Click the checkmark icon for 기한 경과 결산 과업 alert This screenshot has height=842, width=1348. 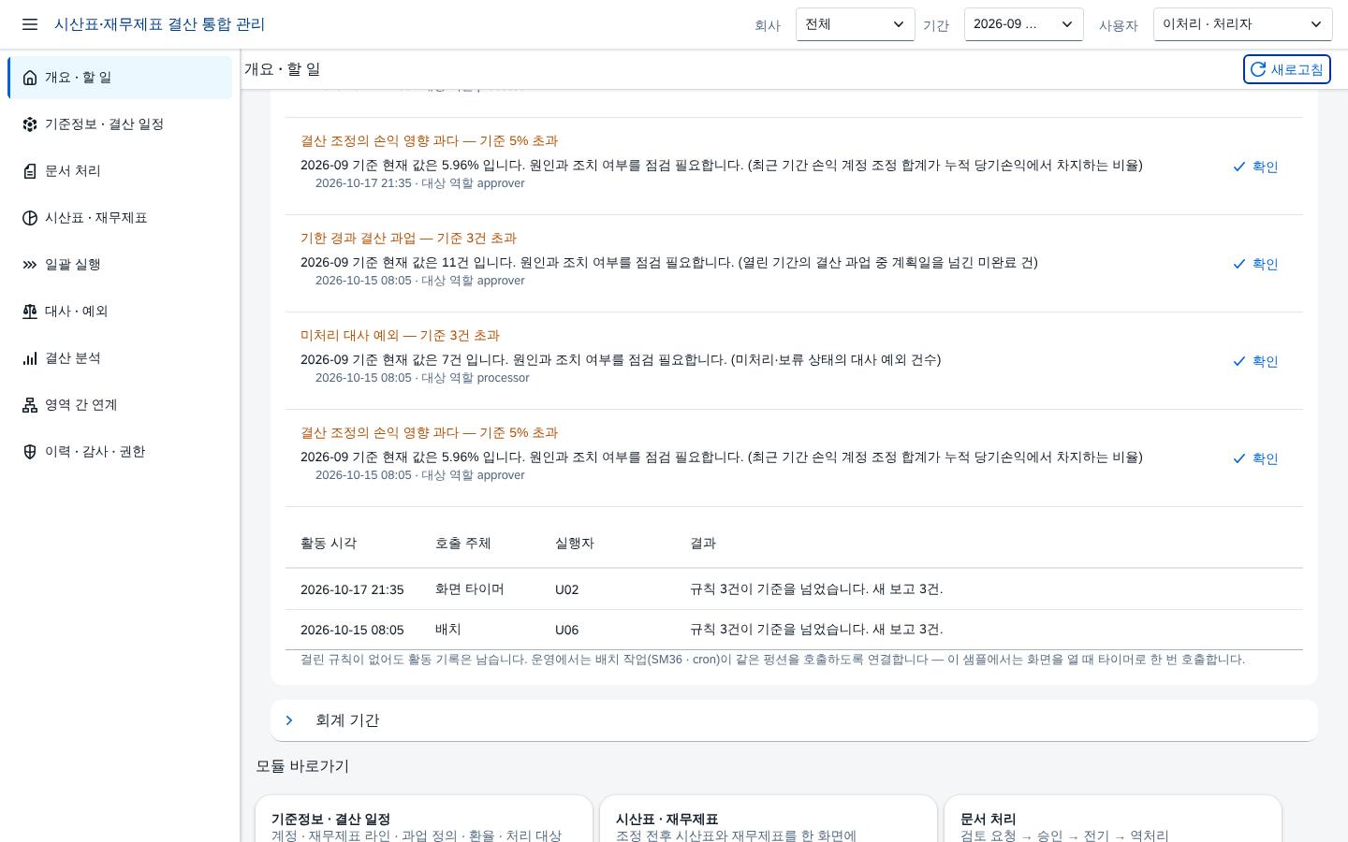tap(1239, 264)
